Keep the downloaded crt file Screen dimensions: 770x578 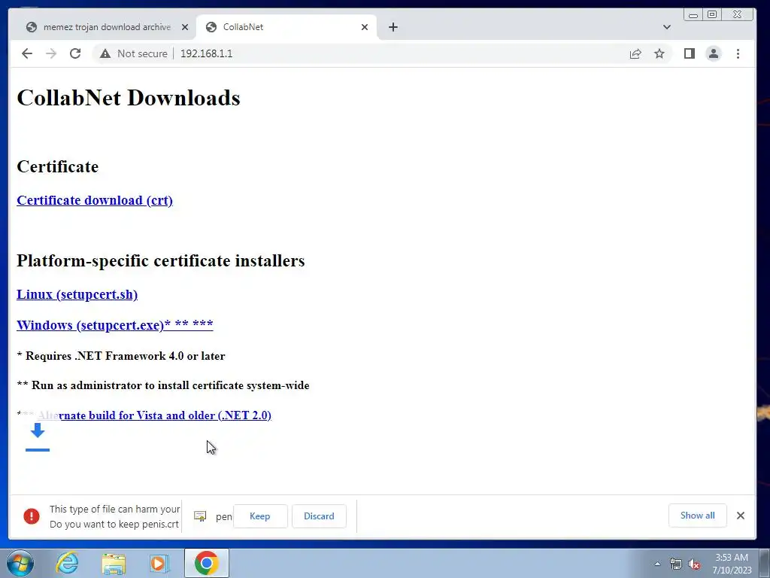259,516
